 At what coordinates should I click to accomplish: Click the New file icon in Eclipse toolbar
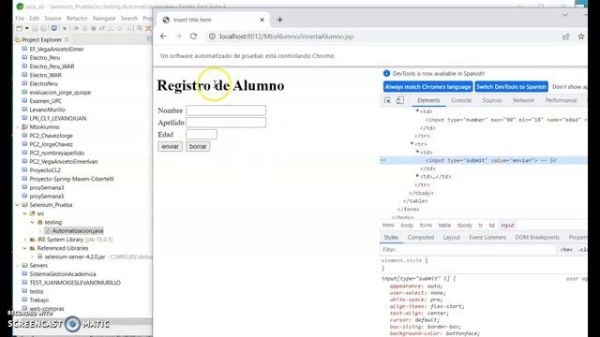19,28
